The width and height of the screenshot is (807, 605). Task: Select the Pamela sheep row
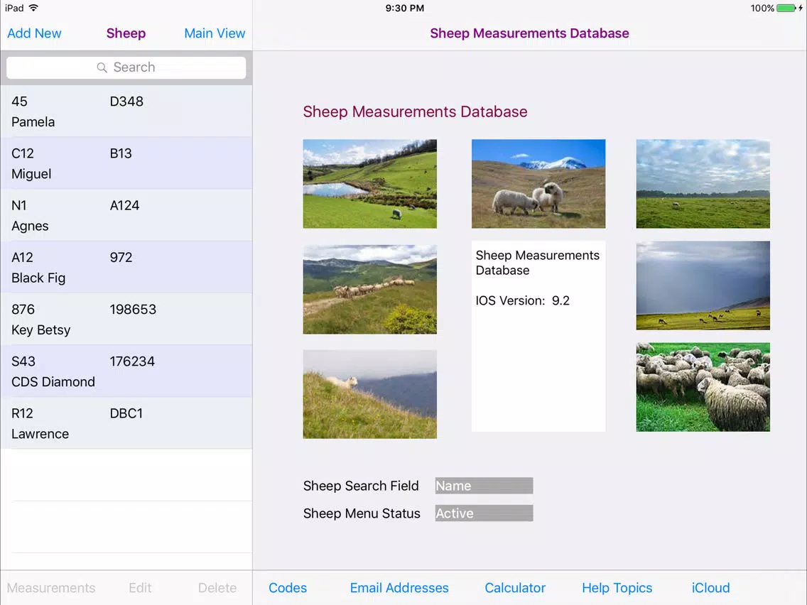126,111
